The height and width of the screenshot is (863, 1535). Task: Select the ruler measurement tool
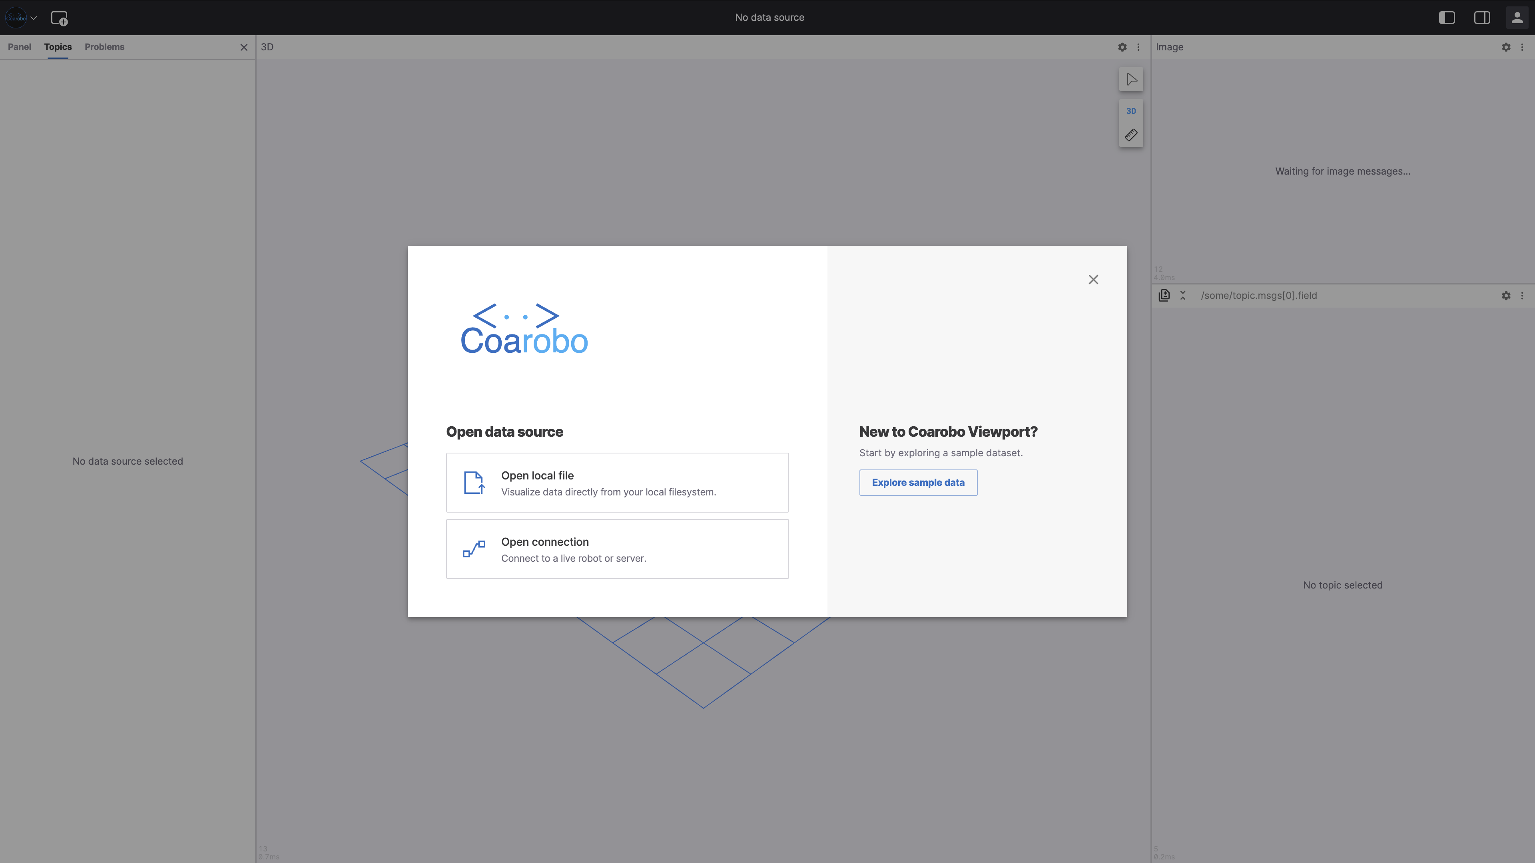click(1131, 135)
